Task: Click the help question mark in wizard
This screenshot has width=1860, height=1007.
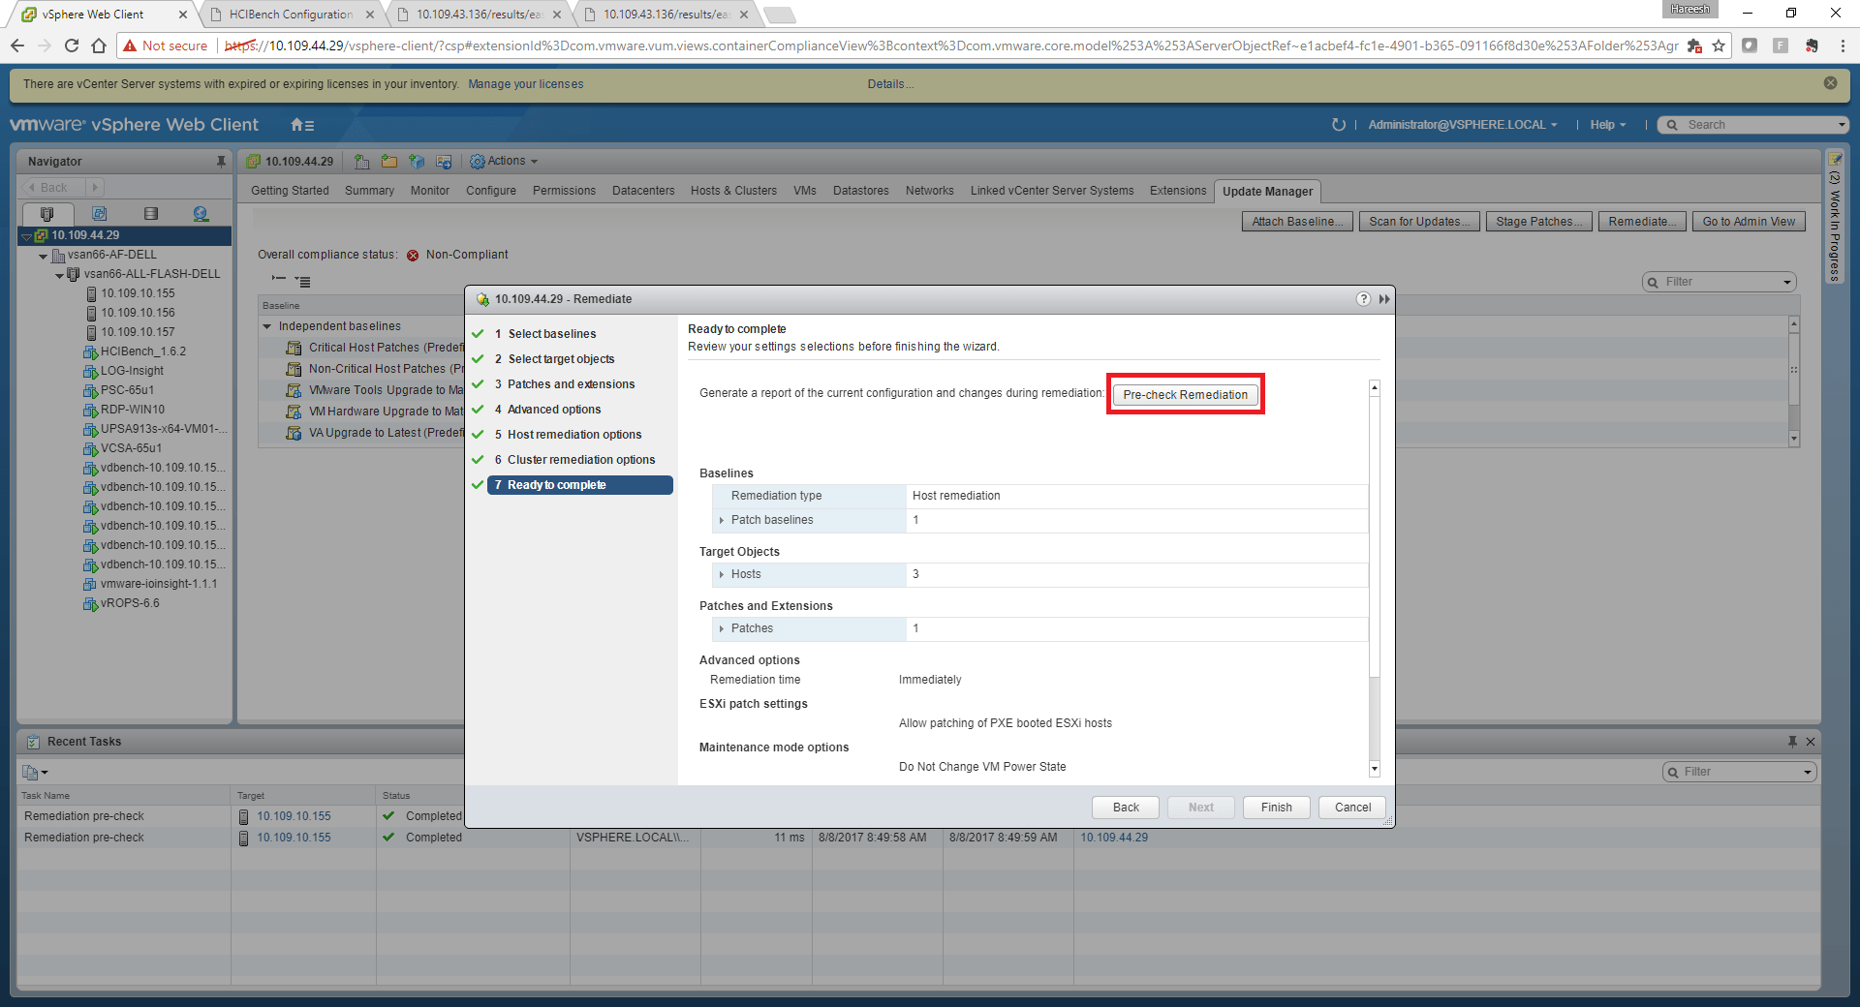Action: pyautogui.click(x=1363, y=299)
